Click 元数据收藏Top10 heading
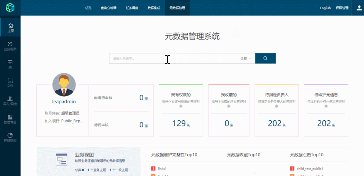The height and width of the screenshot is (176, 364). 244,155
